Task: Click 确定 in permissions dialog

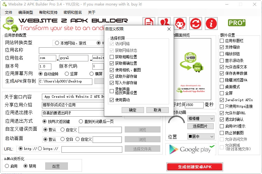Action: point(133,110)
